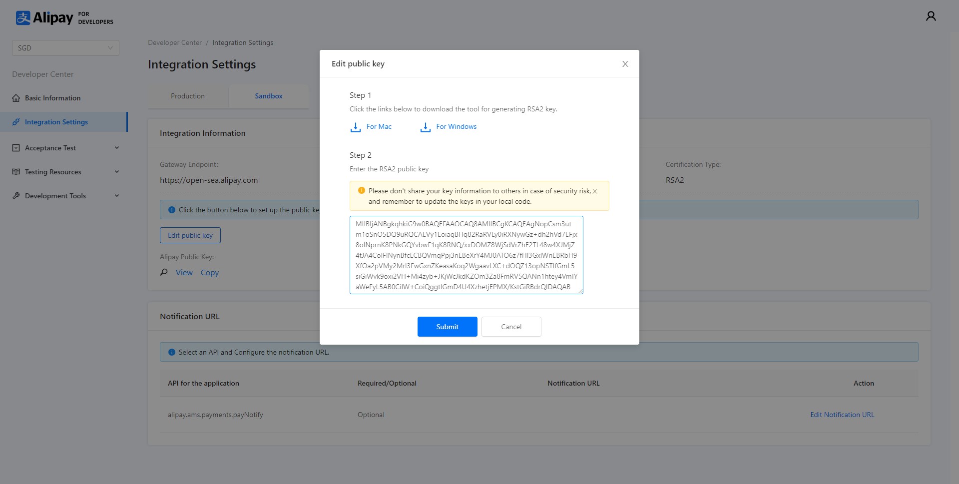The image size is (959, 484).
Task: Open the user account profile icon
Action: click(x=931, y=16)
